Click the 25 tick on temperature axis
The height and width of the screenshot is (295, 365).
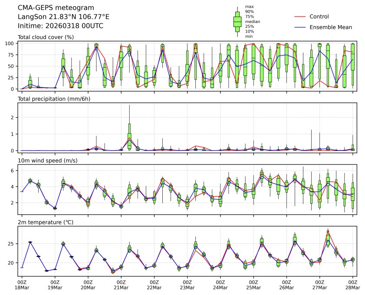(x=13, y=244)
